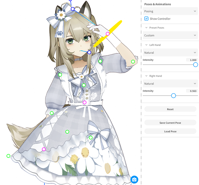Click the Reset button
Screen dimensions: 199x185
click(x=170, y=109)
